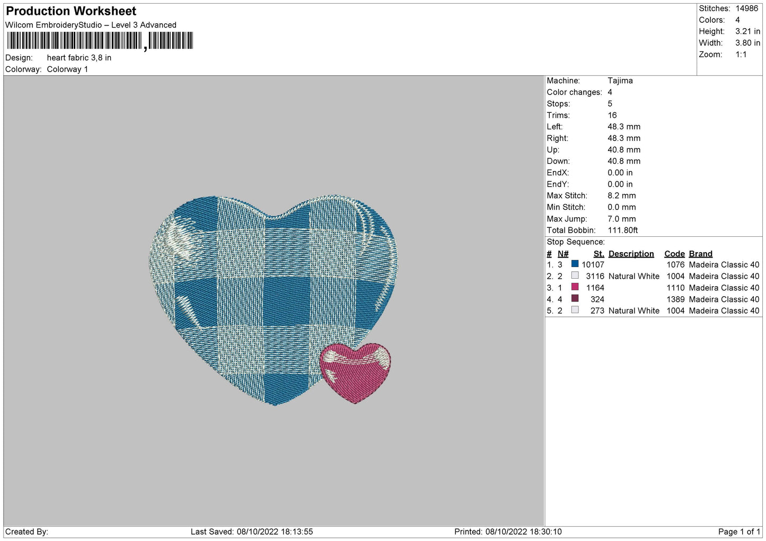Click the pink thread swatch for code 1110
The image size is (766, 541).
[575, 287]
